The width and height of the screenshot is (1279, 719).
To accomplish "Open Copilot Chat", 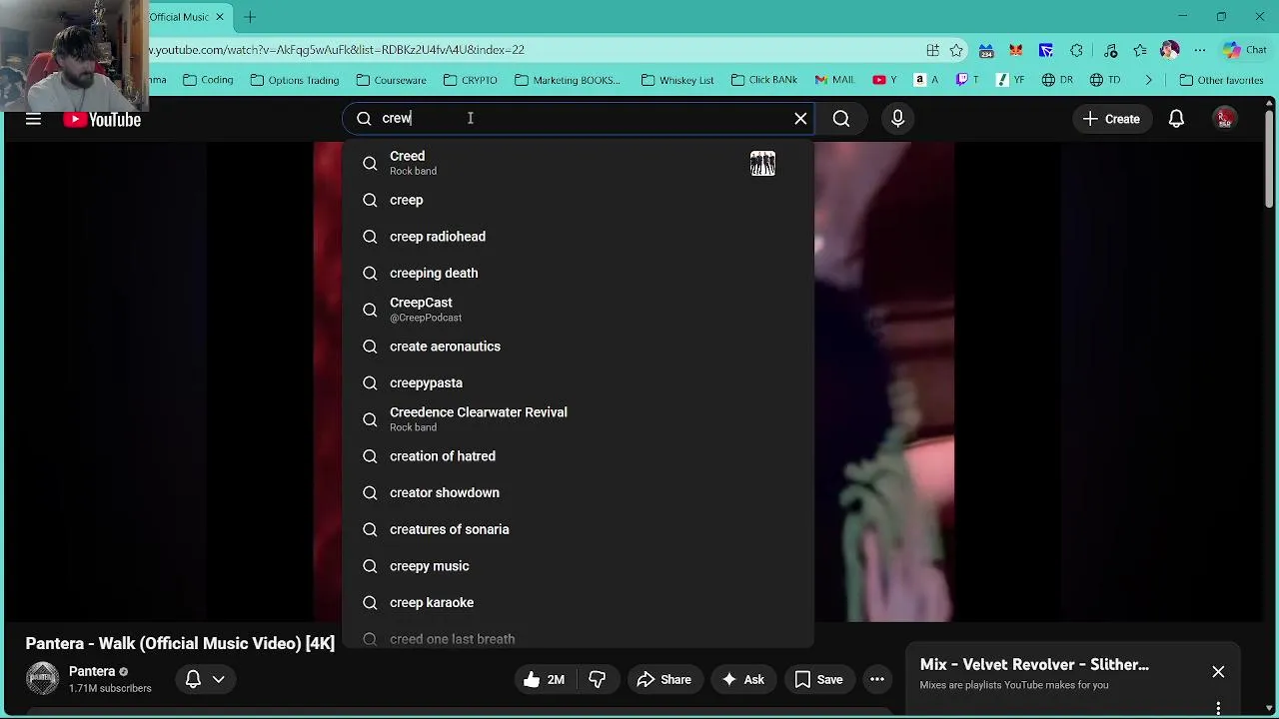I will (x=1244, y=50).
